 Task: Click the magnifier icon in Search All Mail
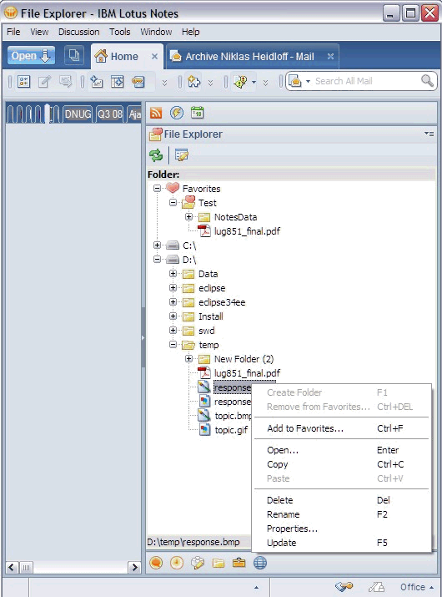[427, 81]
